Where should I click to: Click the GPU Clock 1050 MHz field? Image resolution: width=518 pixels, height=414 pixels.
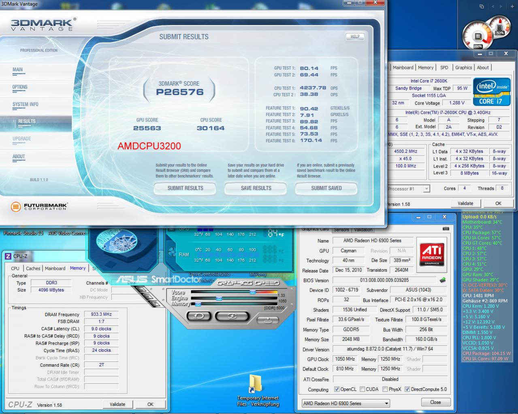pos(345,359)
